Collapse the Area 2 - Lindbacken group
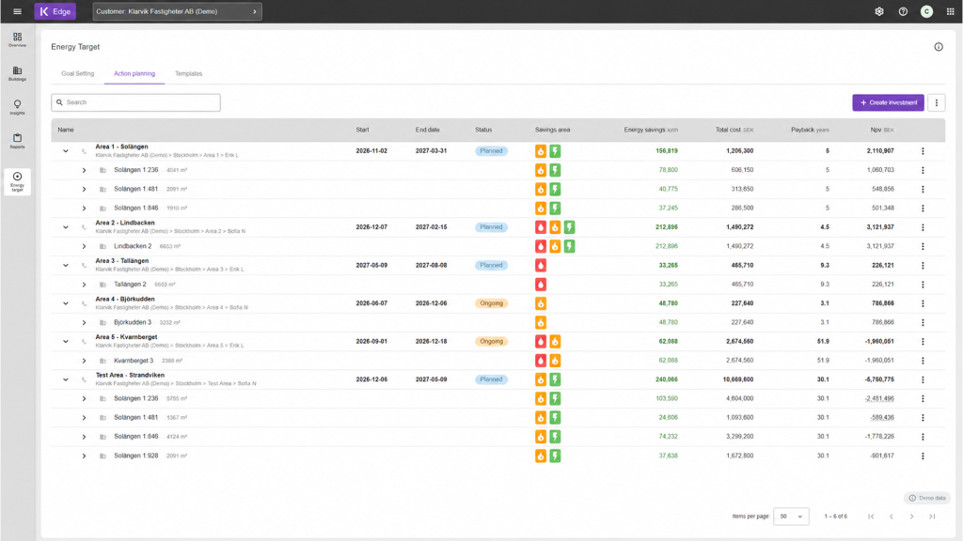The image size is (963, 541). pos(66,227)
